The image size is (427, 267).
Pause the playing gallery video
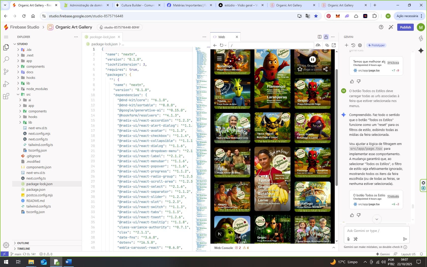coord(312,60)
